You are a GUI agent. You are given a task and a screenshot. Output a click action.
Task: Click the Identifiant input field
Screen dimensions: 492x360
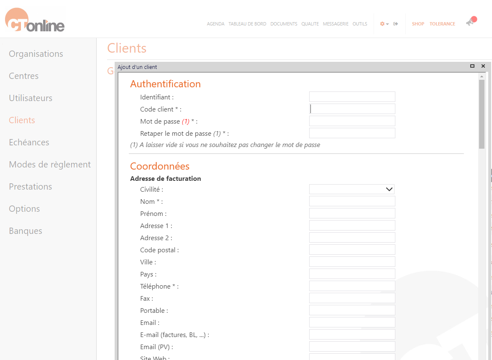coord(352,96)
